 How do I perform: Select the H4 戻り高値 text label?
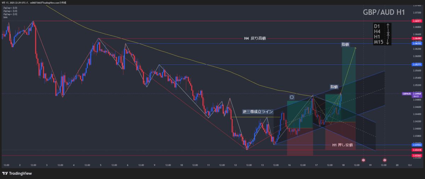pyautogui.click(x=255, y=38)
